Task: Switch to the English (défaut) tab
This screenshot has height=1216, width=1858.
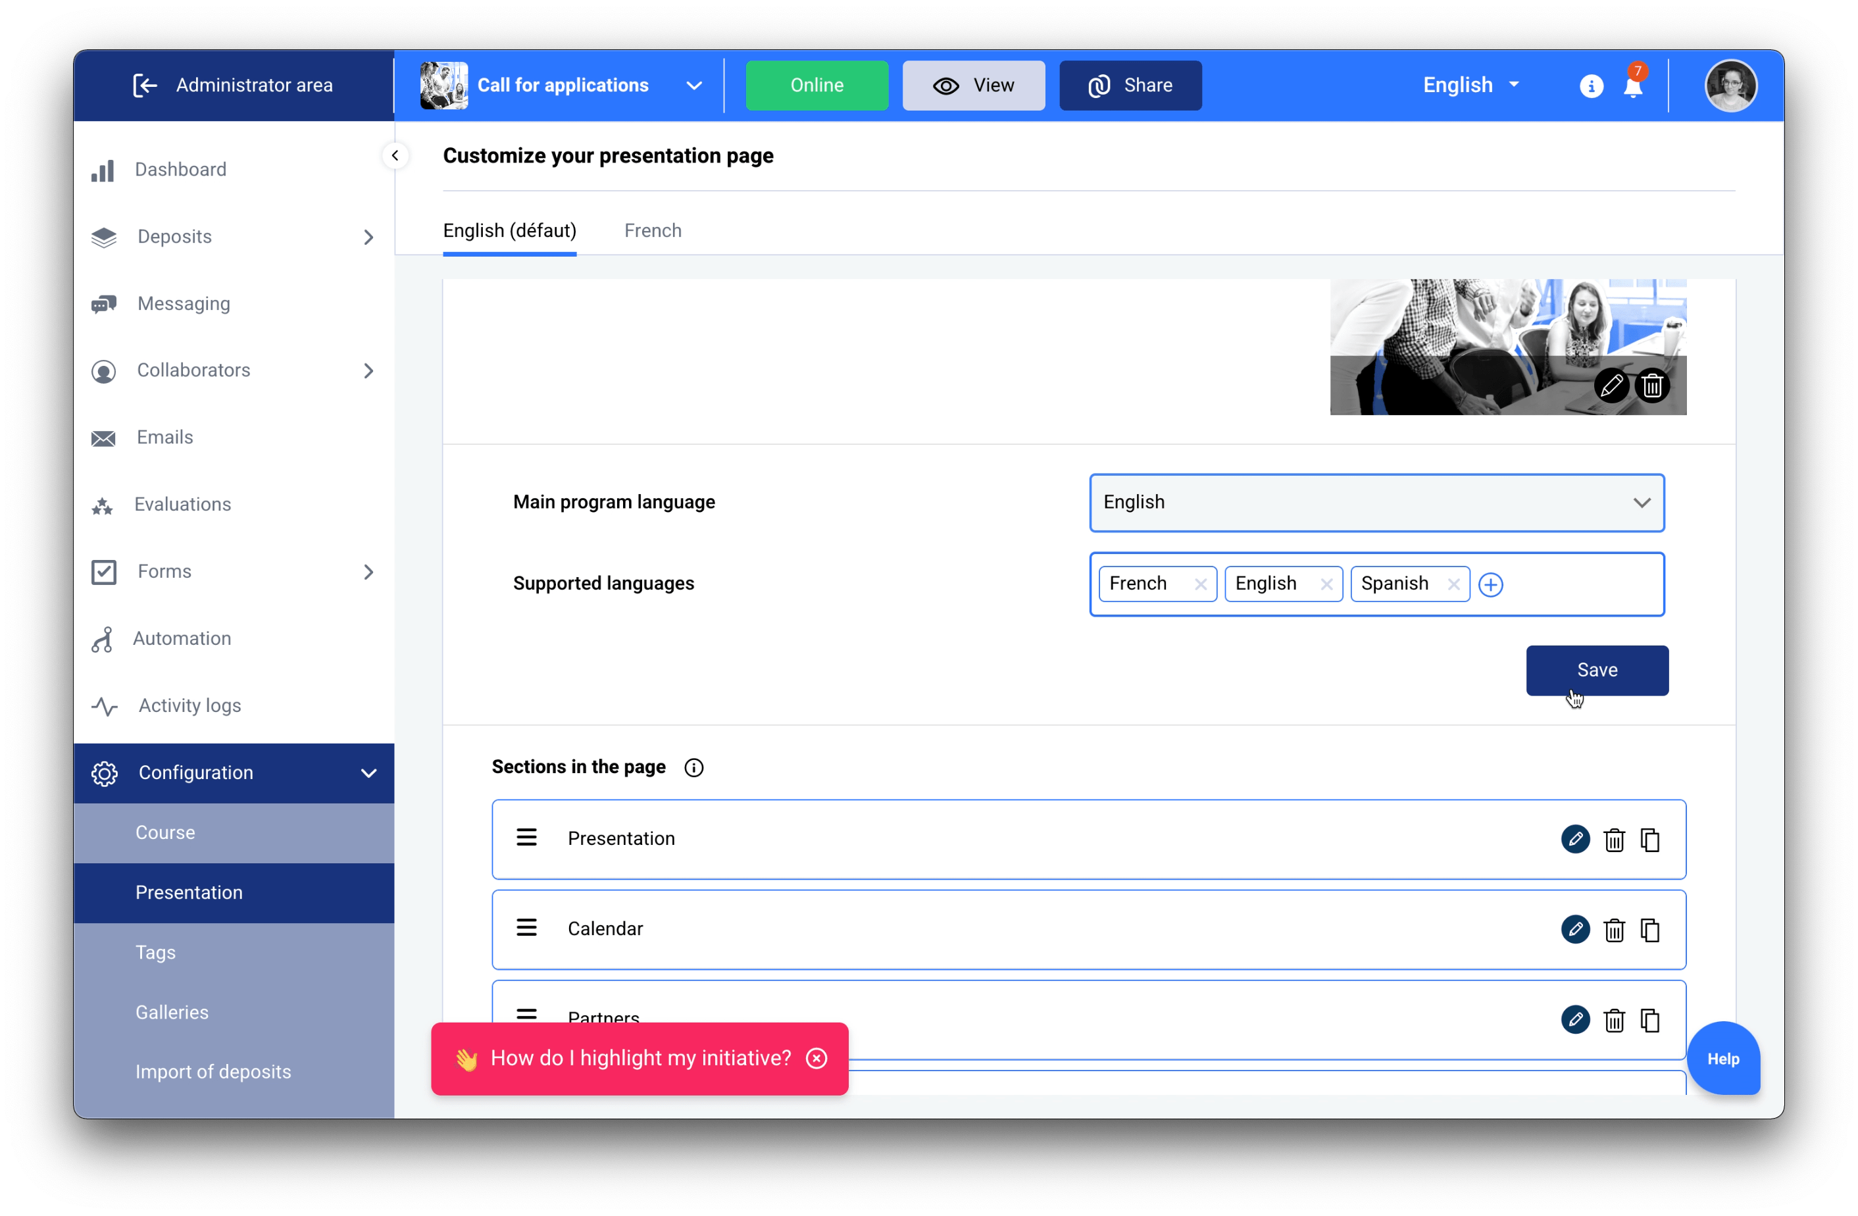Action: pyautogui.click(x=509, y=231)
